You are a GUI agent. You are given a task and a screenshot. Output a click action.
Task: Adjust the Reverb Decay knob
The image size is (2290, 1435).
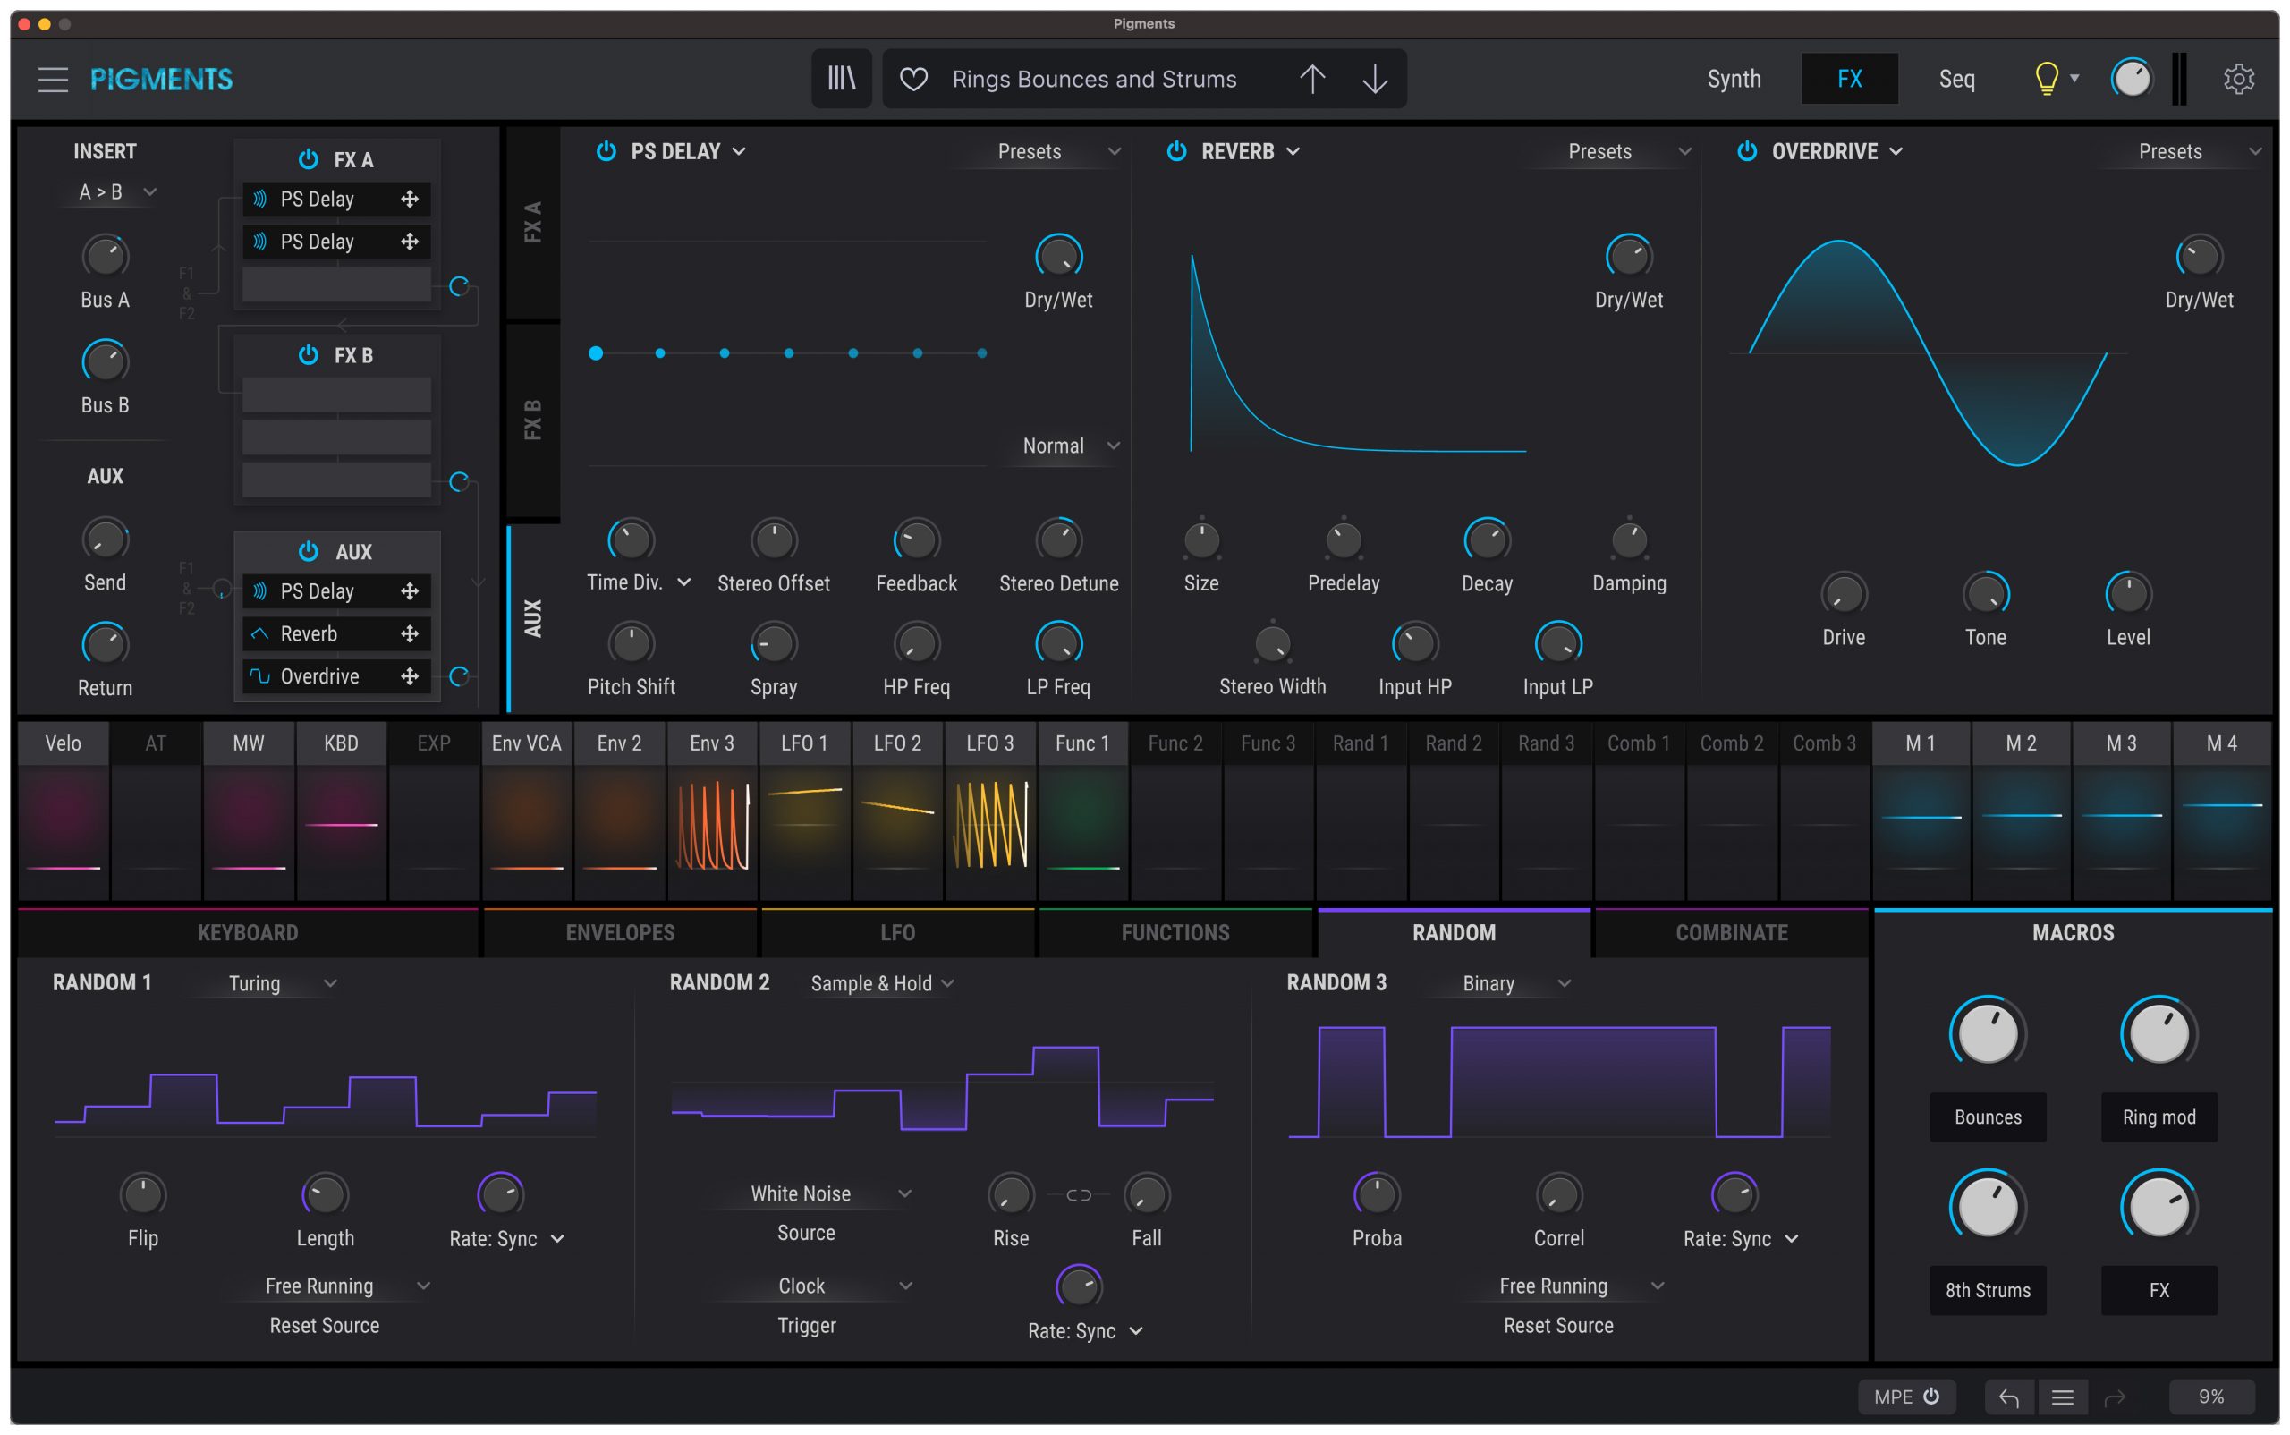pyautogui.click(x=1486, y=541)
